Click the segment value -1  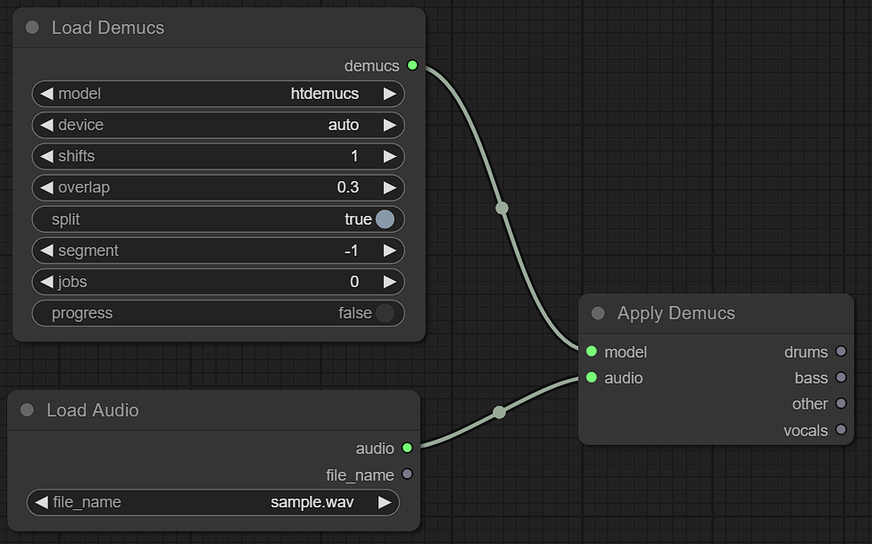[x=352, y=251]
